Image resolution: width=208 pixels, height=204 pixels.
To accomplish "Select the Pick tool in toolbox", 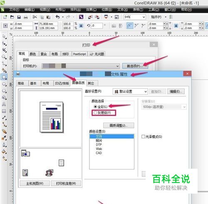I will pyautogui.click(x=4, y=37).
